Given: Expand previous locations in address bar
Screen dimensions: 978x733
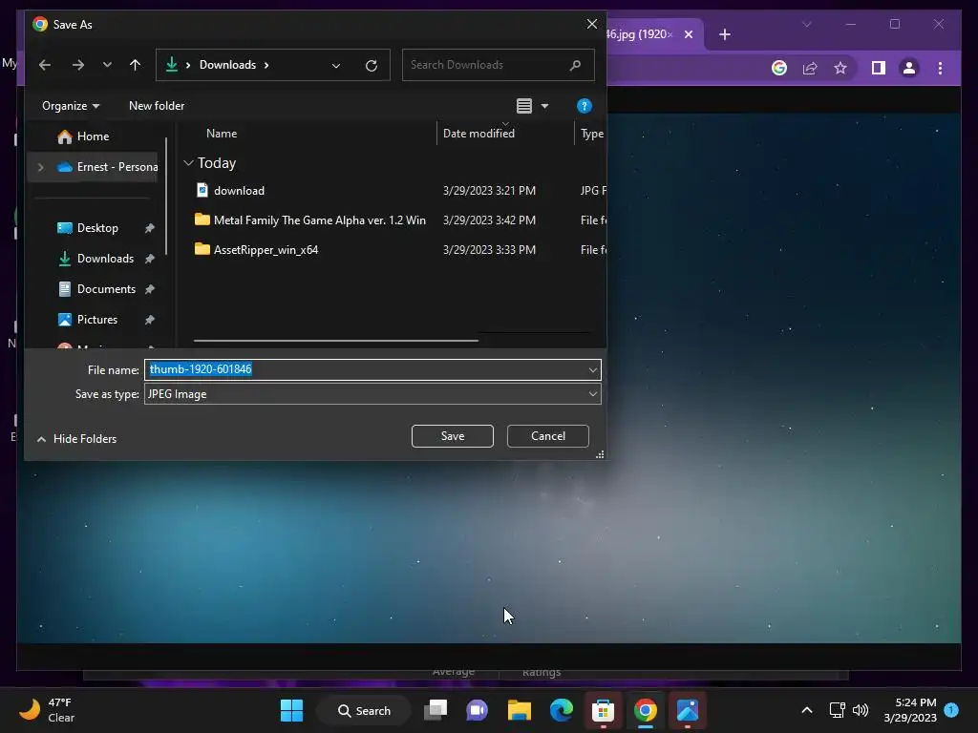Looking at the screenshot, I should click(336, 66).
